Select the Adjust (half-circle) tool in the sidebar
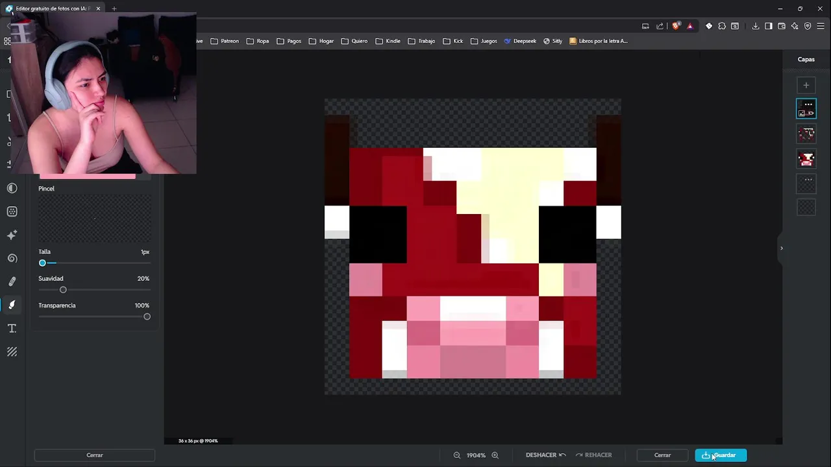Screen dimensions: 831x467 [12, 188]
